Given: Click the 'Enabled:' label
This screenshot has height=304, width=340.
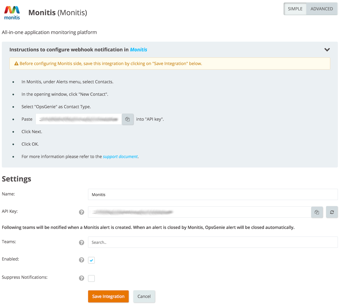Looking at the screenshot, I should [x=10, y=259].
